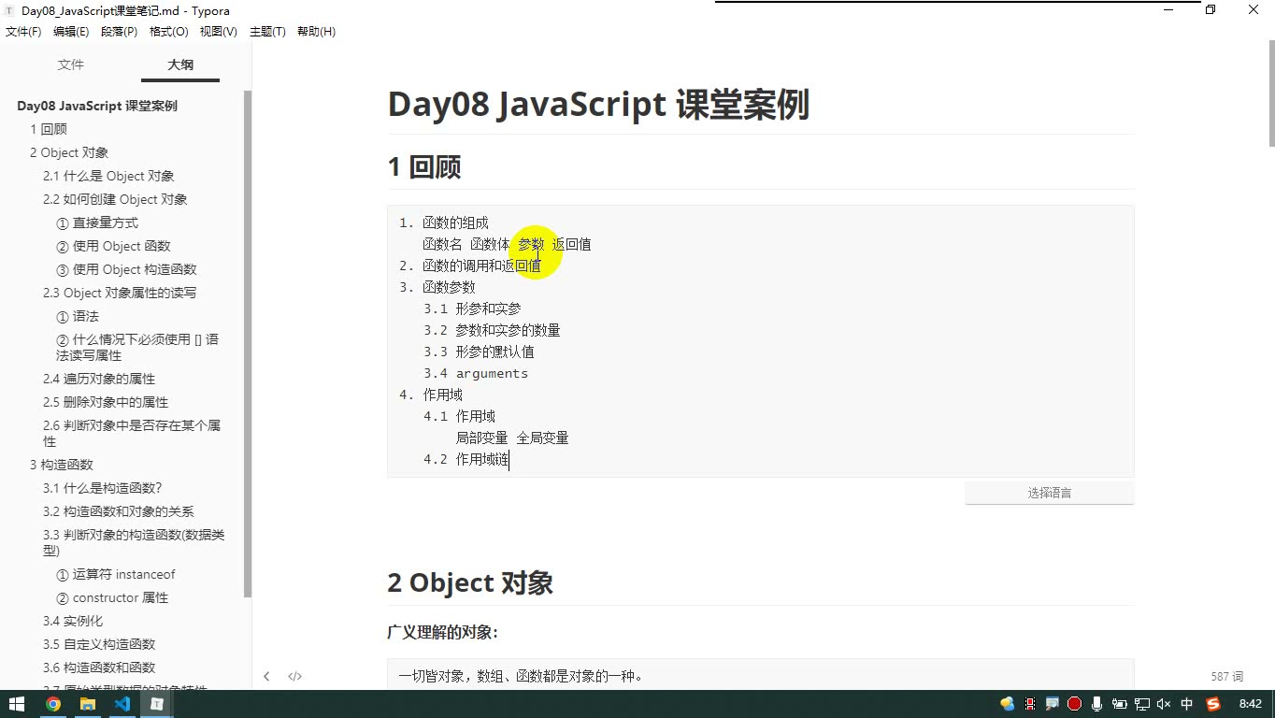Click the main document vertical scrollbar
1275x718 pixels.
[1271, 93]
